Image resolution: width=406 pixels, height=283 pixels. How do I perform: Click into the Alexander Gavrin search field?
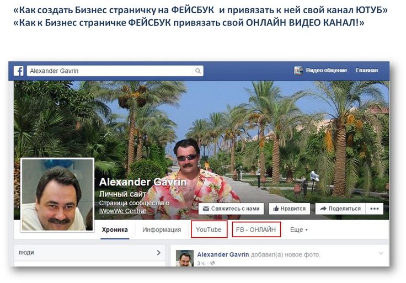coord(115,71)
